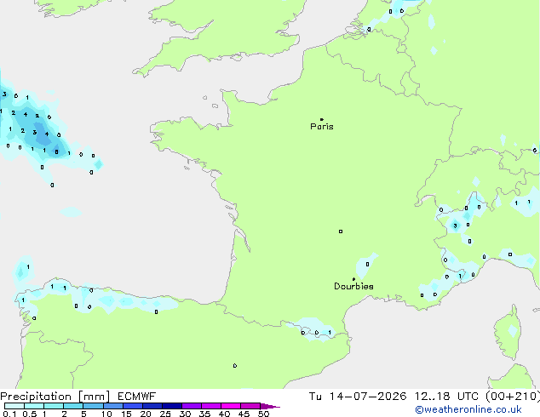Select the 30–35 mm purple legend swatch

tap(192, 406)
